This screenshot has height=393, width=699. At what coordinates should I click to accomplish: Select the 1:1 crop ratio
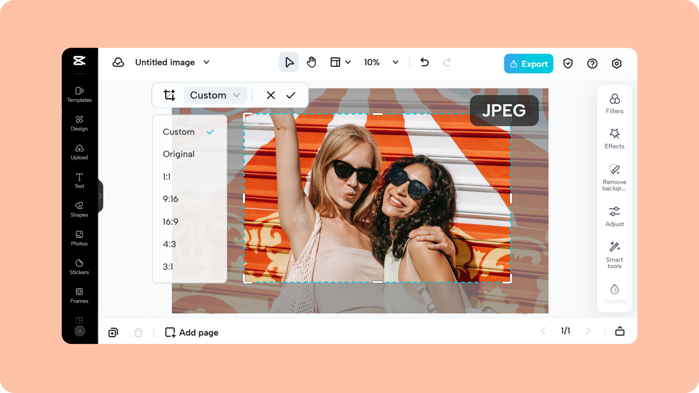166,177
